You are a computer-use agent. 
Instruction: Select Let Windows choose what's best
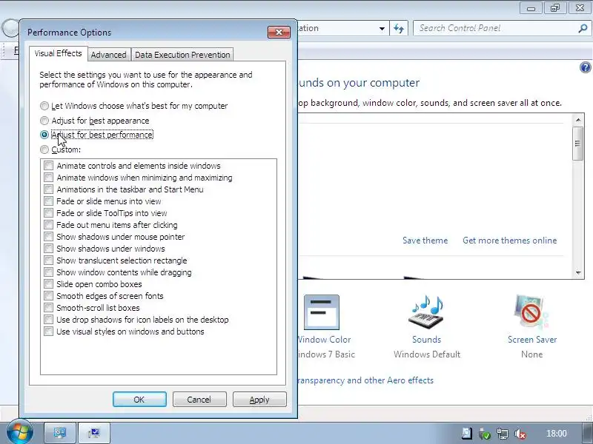click(x=44, y=106)
